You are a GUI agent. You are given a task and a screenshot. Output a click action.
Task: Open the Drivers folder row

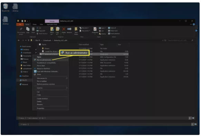point(84,48)
